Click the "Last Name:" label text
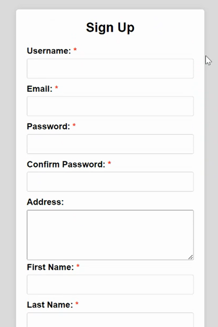This screenshot has height=327, width=218. pyautogui.click(x=50, y=305)
